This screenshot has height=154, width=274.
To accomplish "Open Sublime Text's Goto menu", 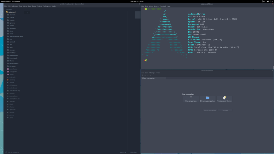I will tap(29, 6).
